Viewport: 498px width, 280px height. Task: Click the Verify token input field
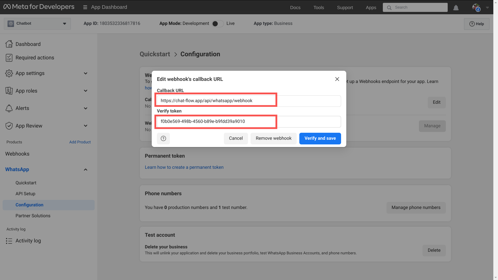pyautogui.click(x=249, y=122)
